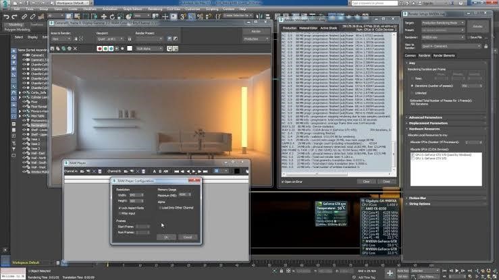Image resolution: width=499 pixels, height=280 pixels.
Task: Open the Production dropdown below the Render button
Action: click(256, 38)
